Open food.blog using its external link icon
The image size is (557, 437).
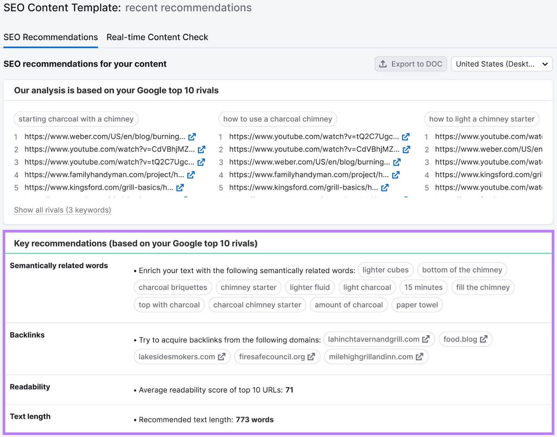484,339
